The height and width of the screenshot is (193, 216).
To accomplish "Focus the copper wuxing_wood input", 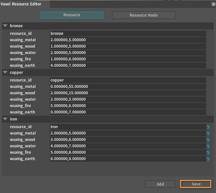I will coord(128,93).
